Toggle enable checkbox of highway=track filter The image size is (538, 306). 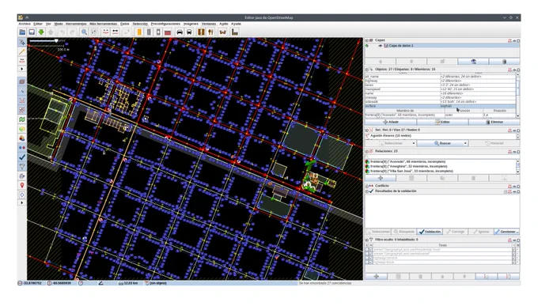pos(367,262)
